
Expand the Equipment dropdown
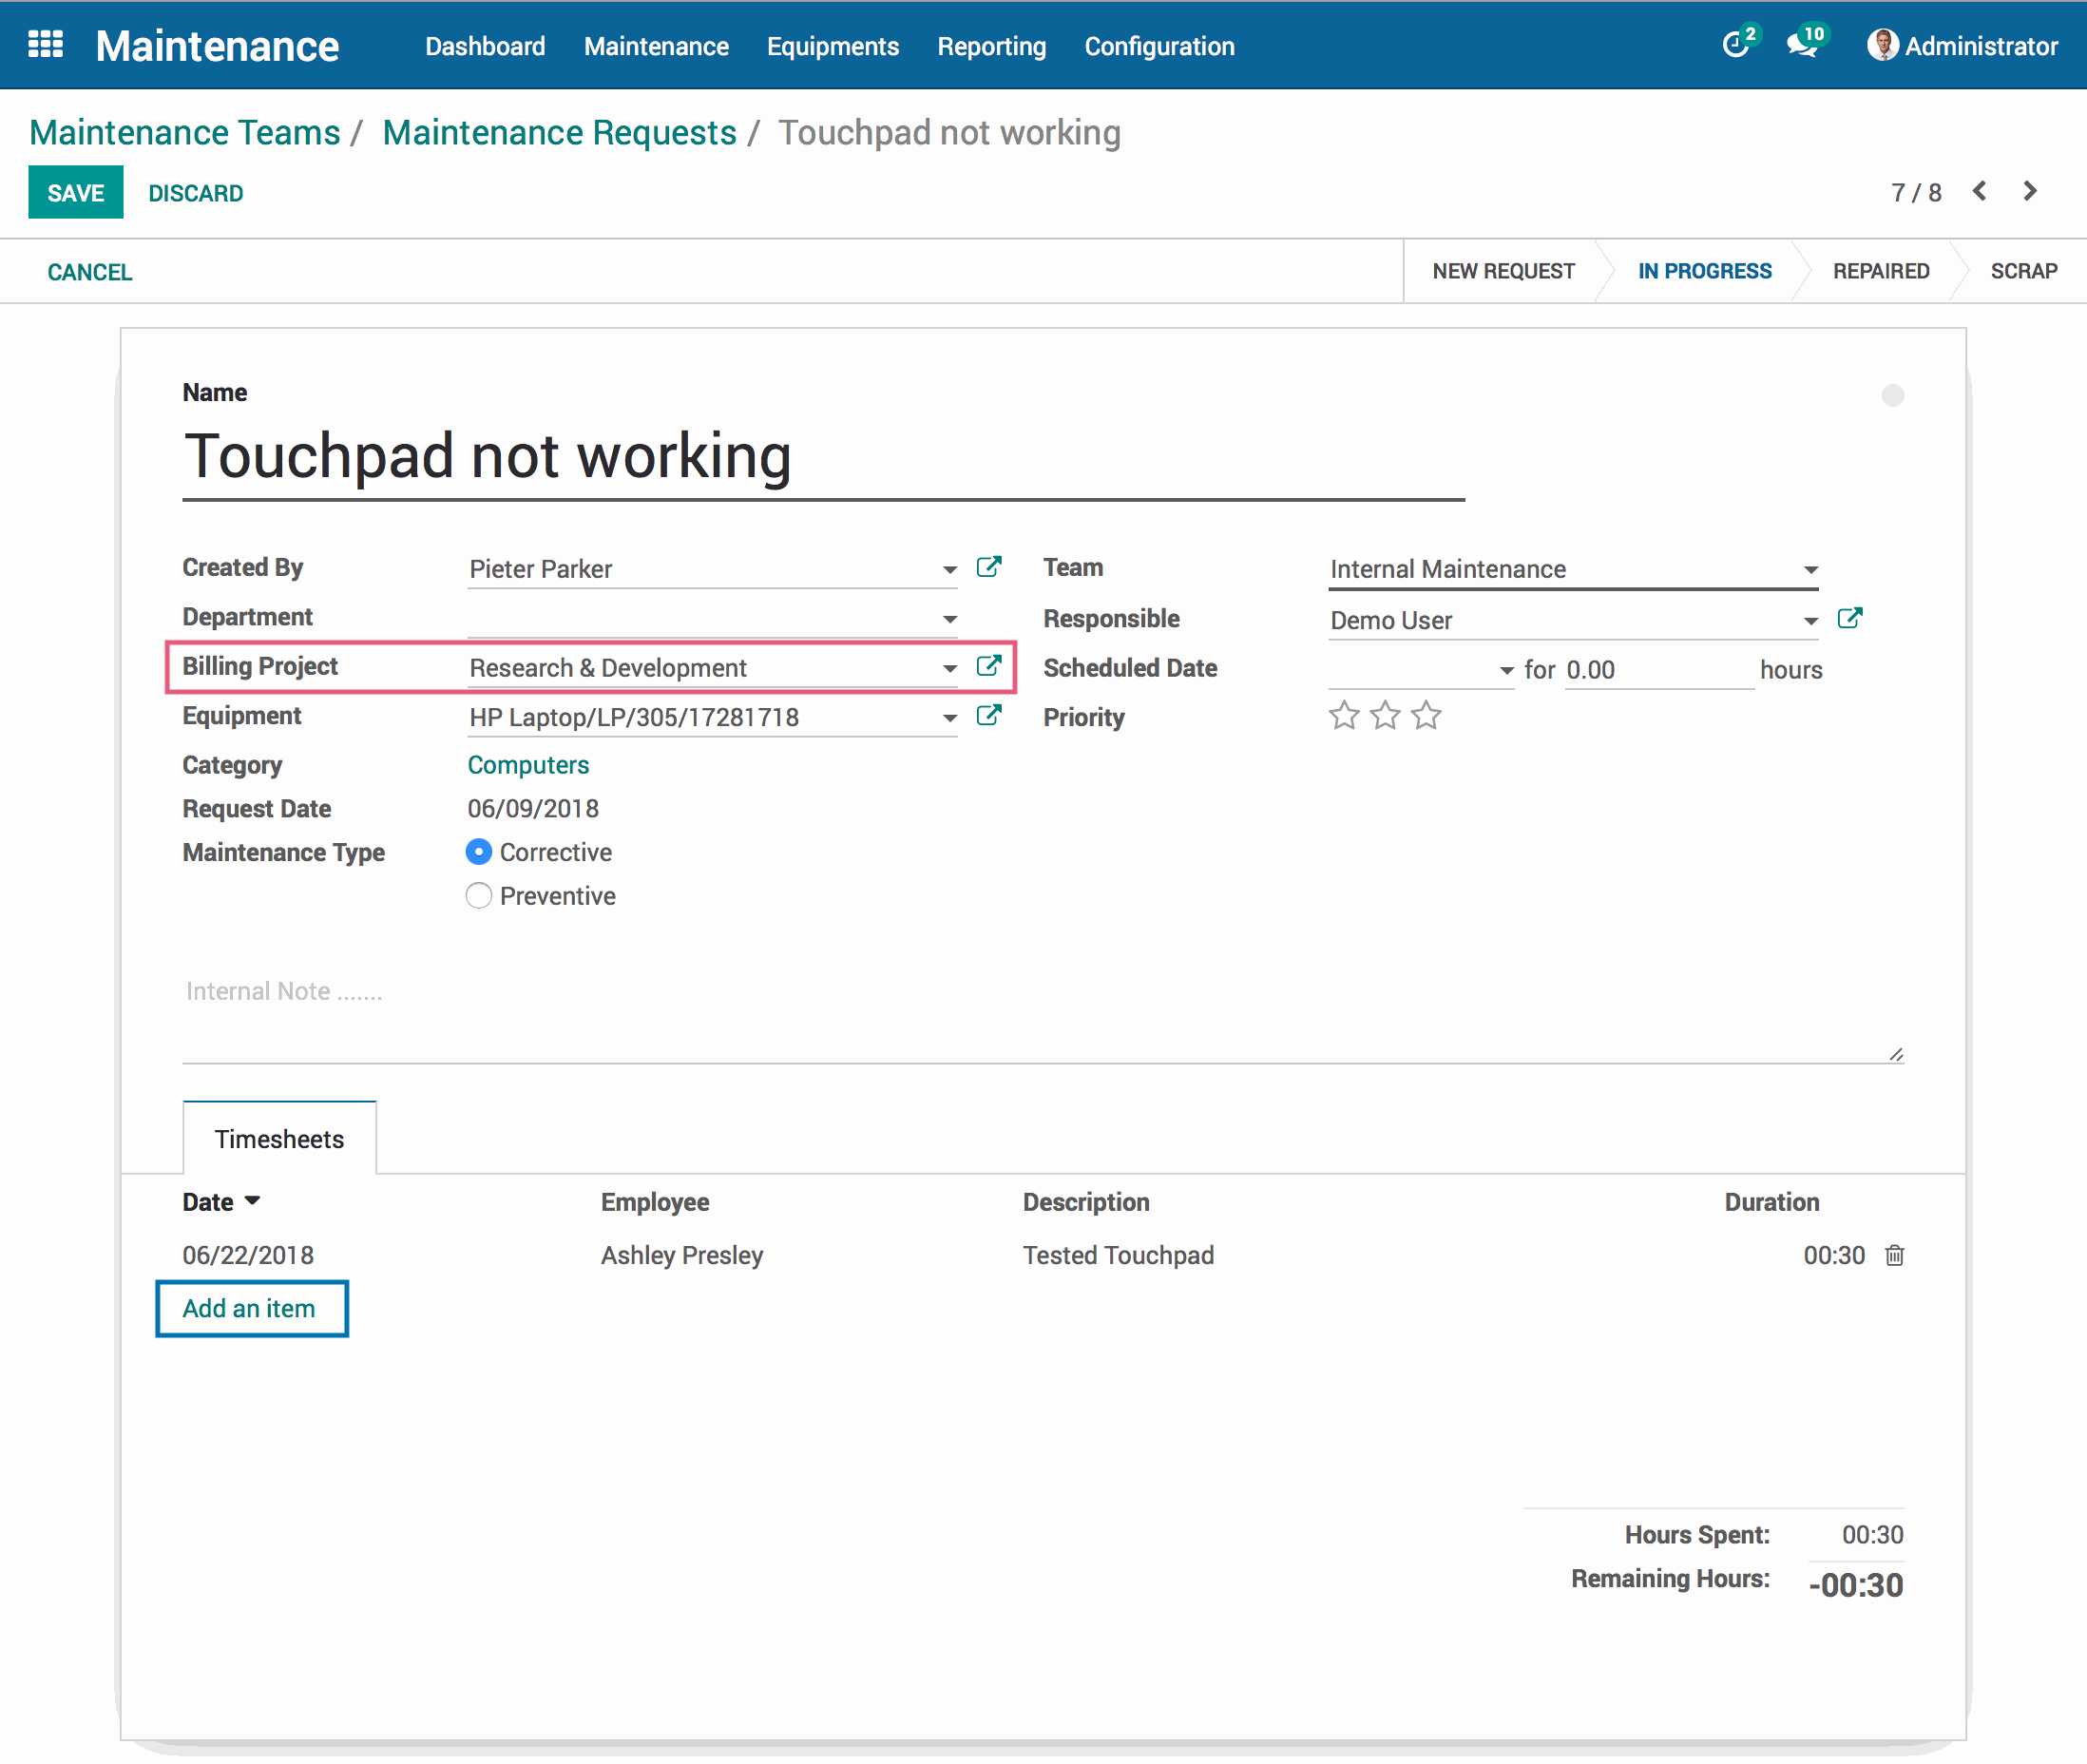949,718
